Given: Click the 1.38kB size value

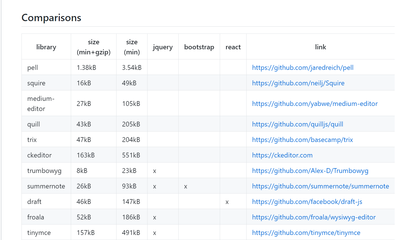Looking at the screenshot, I should pos(86,68).
